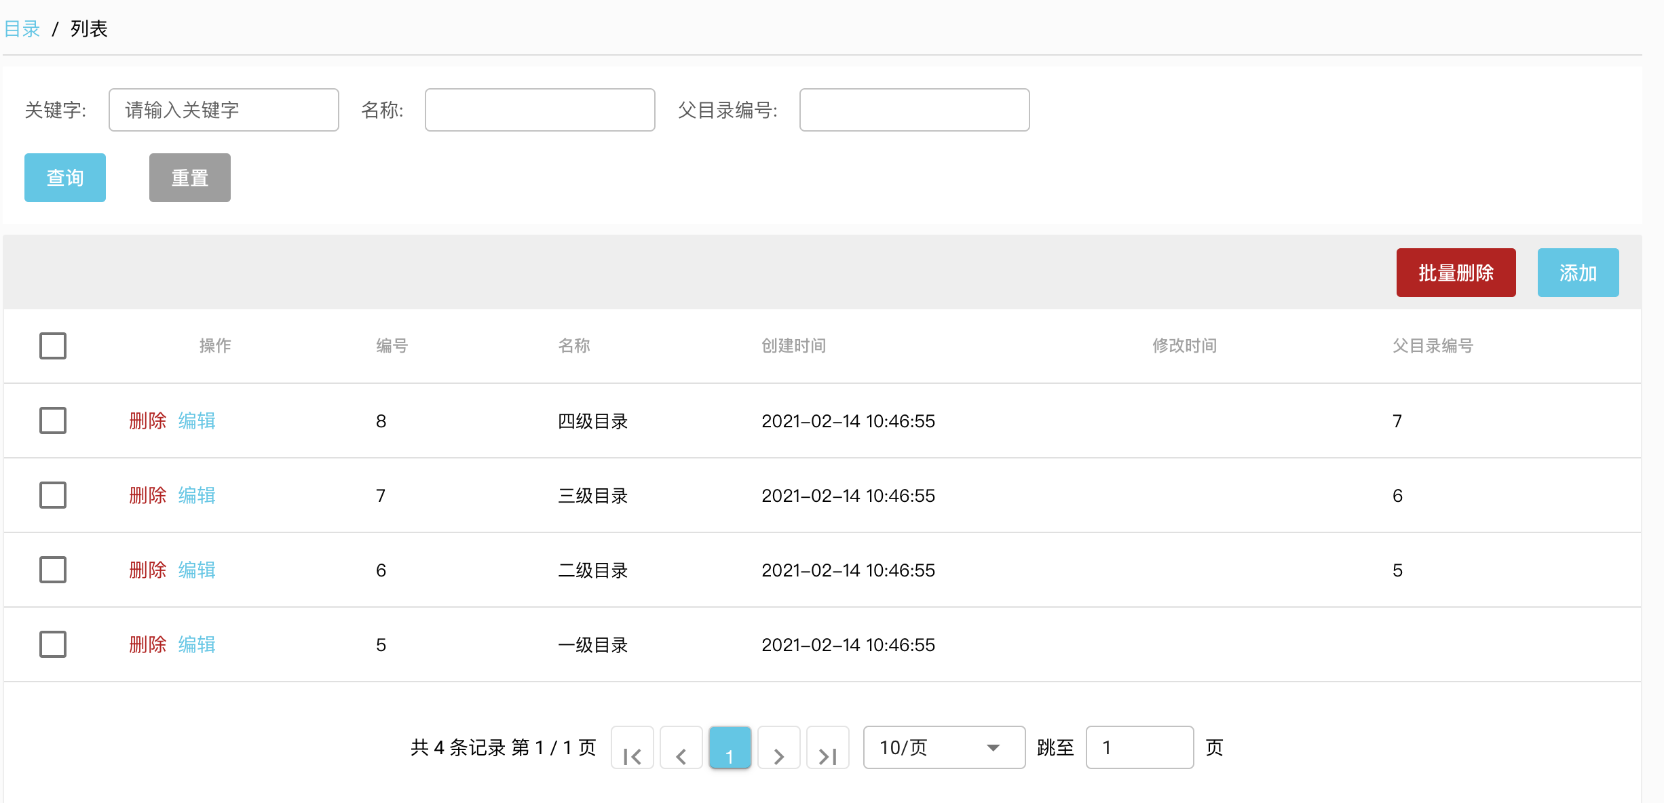Focus the 关键字 keyword input field
The image size is (1664, 803).
tap(223, 110)
